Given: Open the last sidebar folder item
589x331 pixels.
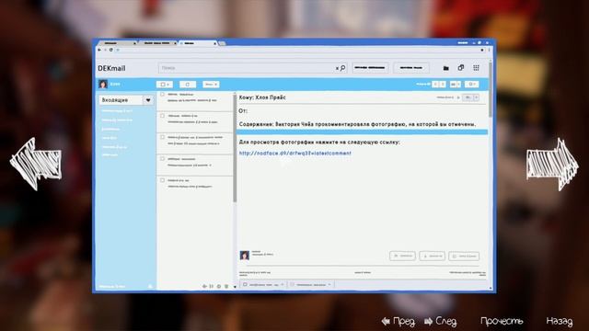Looking at the screenshot, I should click(110, 155).
